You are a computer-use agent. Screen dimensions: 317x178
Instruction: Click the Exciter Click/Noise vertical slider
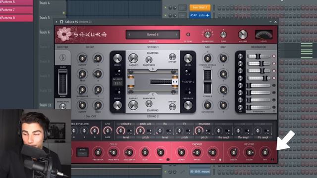[x=63, y=82]
